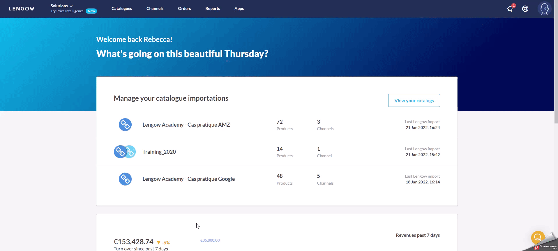
Task: Click the page vertical scrollbar
Action: pyautogui.click(x=556, y=62)
